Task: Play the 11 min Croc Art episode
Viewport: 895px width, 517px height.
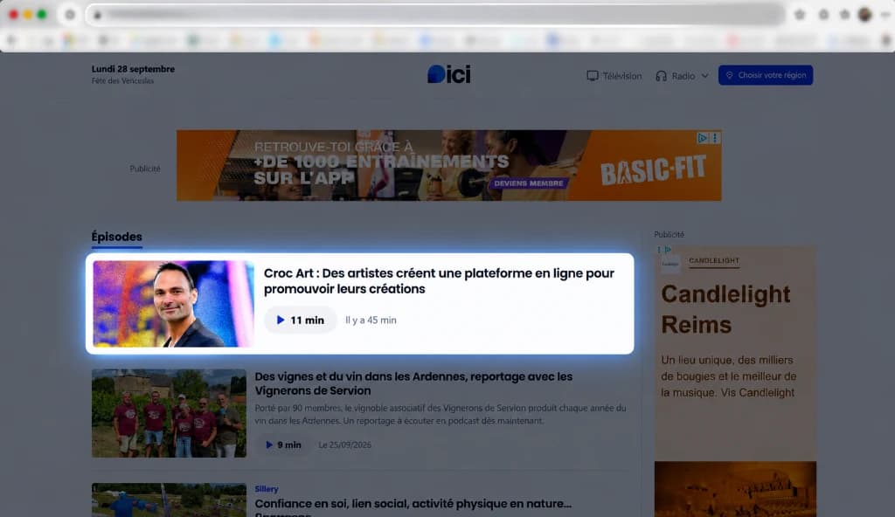Action: [301, 321]
